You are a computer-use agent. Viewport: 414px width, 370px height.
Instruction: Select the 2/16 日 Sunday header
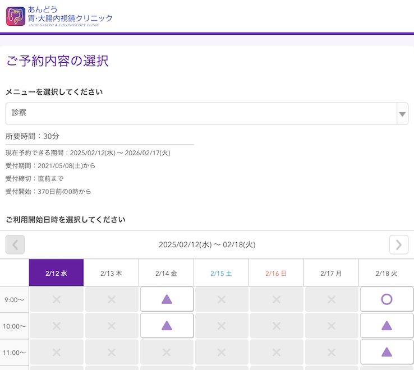(276, 273)
